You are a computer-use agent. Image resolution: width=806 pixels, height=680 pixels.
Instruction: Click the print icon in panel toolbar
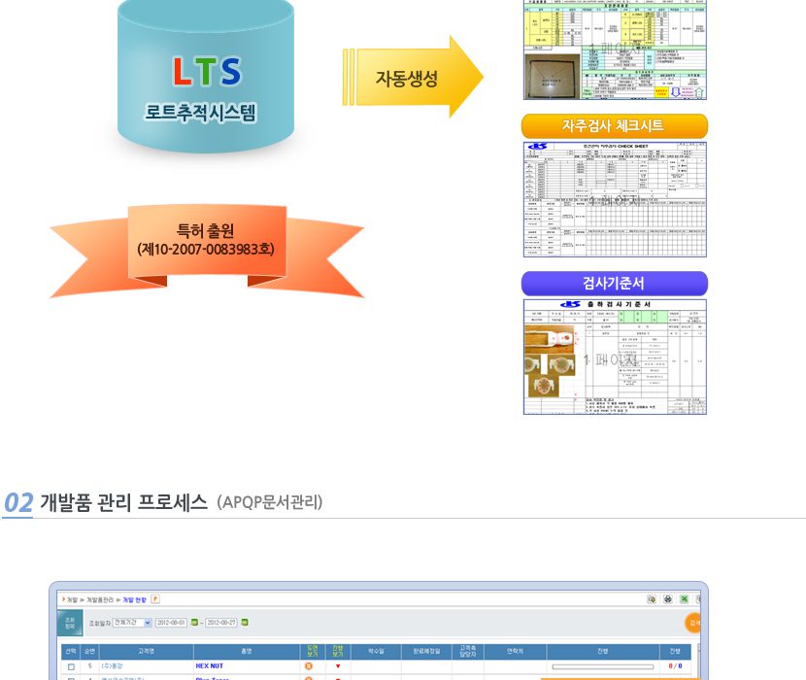[x=667, y=599]
